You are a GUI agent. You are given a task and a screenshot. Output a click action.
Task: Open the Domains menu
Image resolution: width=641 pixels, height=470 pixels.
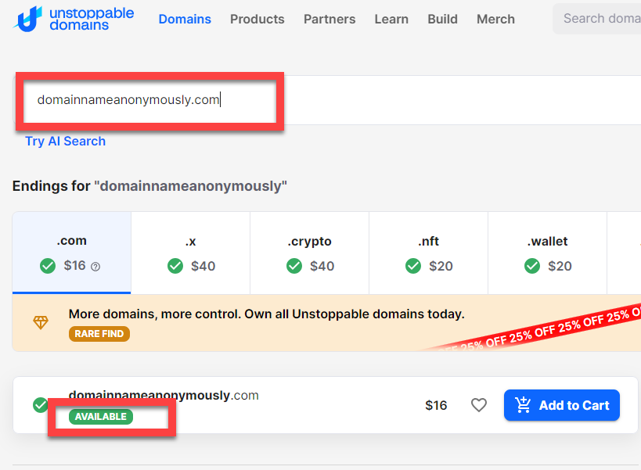(x=185, y=20)
